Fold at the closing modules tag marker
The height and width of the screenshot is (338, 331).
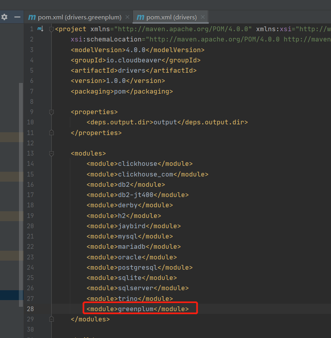[51, 319]
